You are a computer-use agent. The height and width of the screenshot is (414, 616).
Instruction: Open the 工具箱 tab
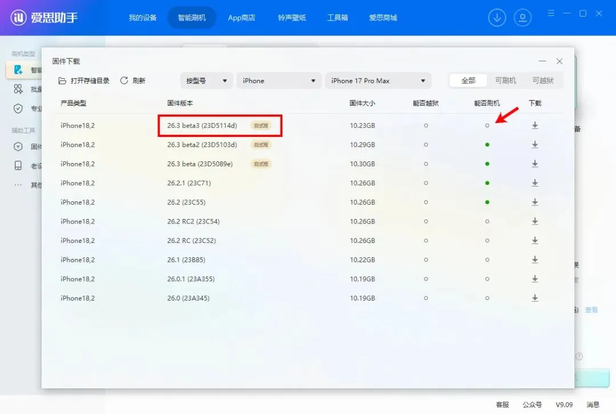pos(338,18)
